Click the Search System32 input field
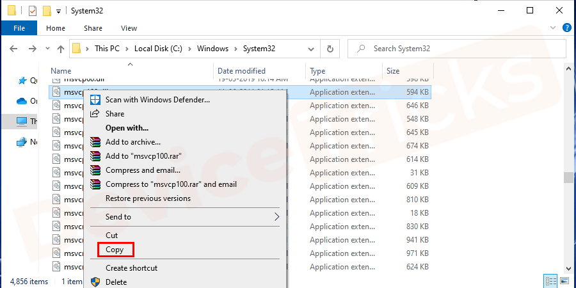 coord(457,49)
